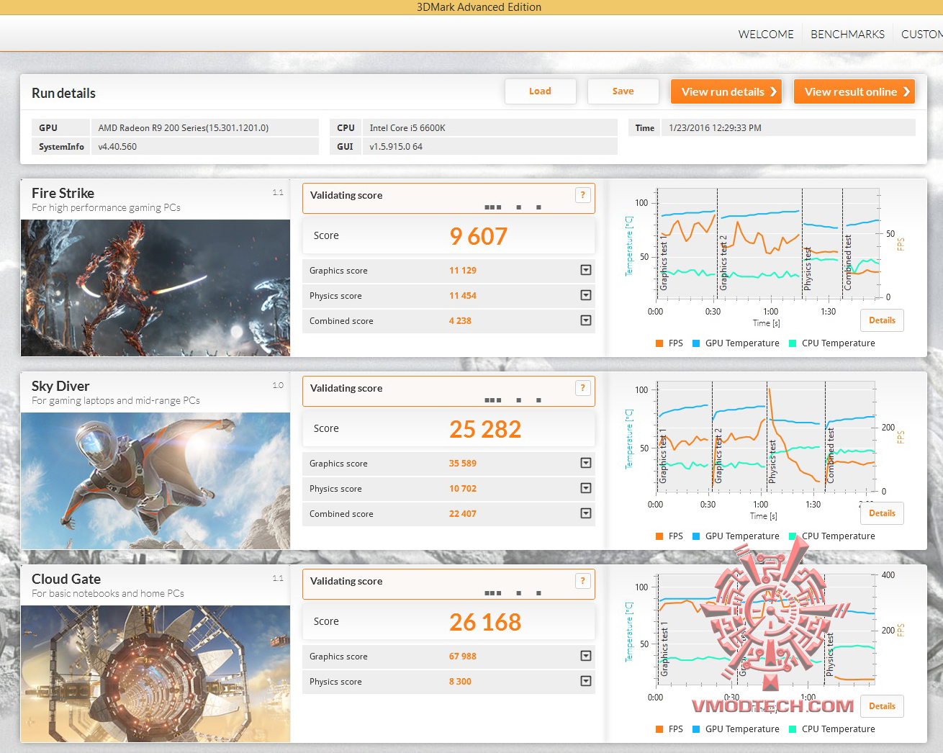Screen dimensions: 943x753
Task: Click Fire Strike physics value "11 454"
Action: click(463, 296)
